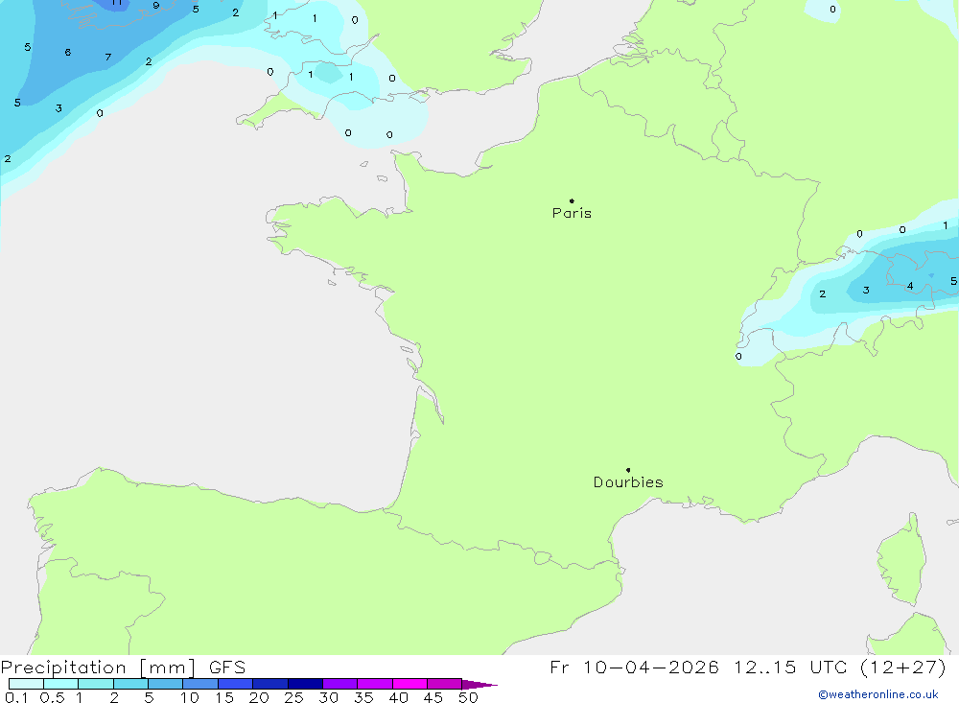Image resolution: width=959 pixels, height=703 pixels.
Task: Click the Corsica island on the map
Action: tap(902, 560)
